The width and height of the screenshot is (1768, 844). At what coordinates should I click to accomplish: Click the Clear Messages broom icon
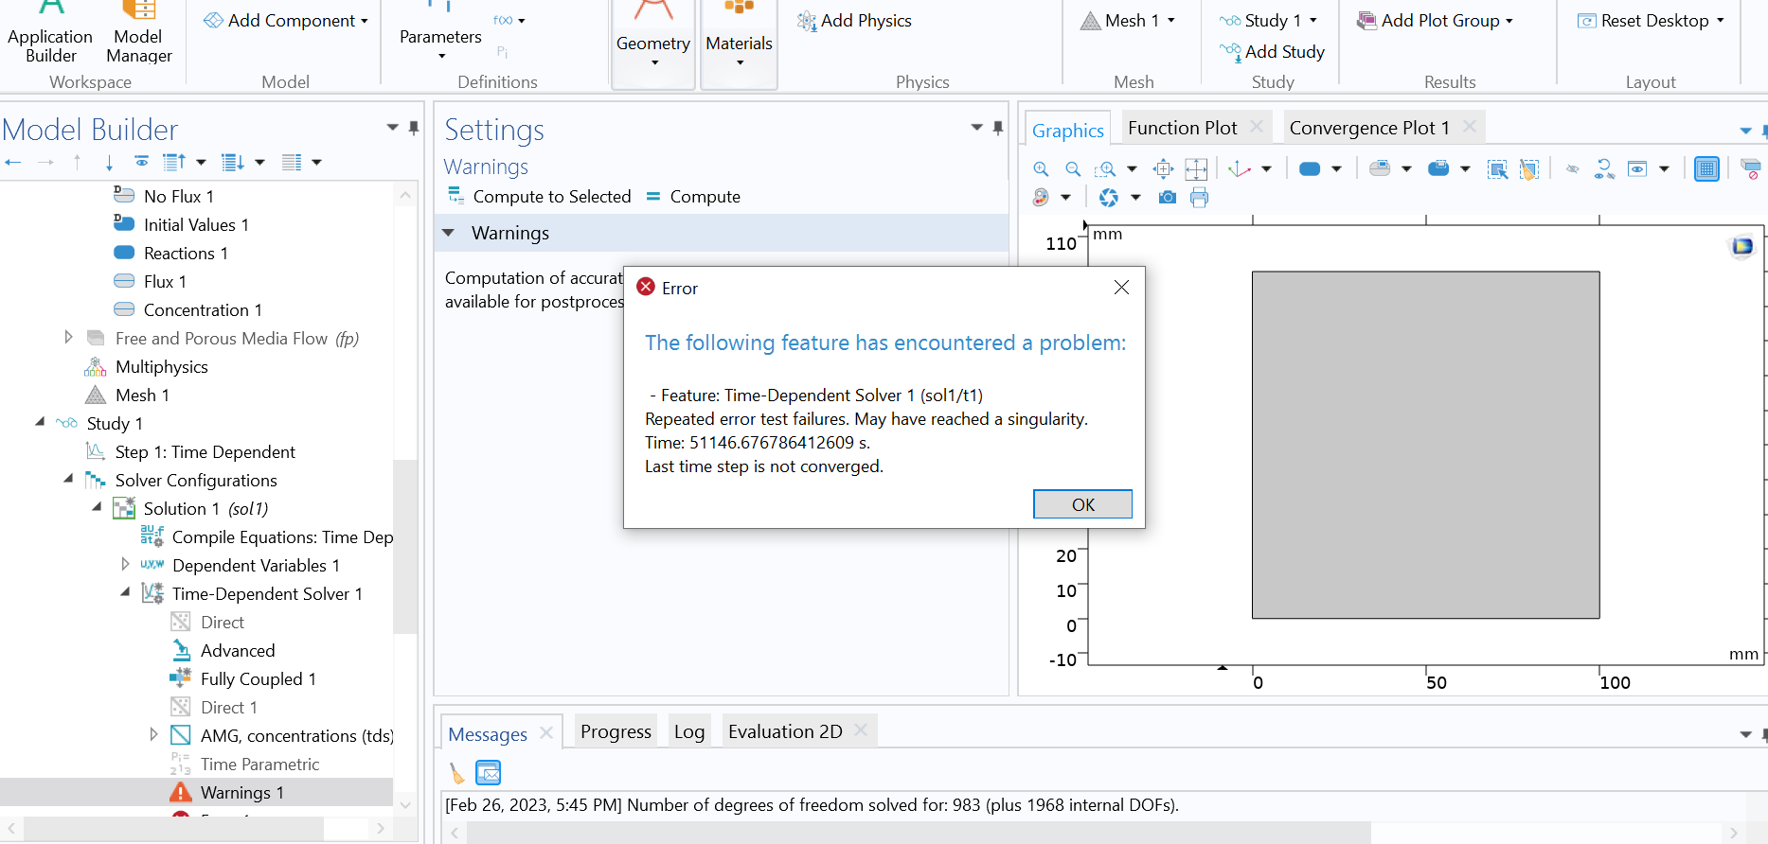[x=457, y=773]
